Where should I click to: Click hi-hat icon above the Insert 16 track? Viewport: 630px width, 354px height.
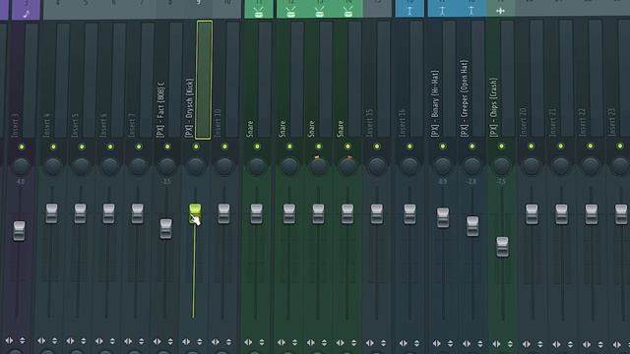[409, 11]
